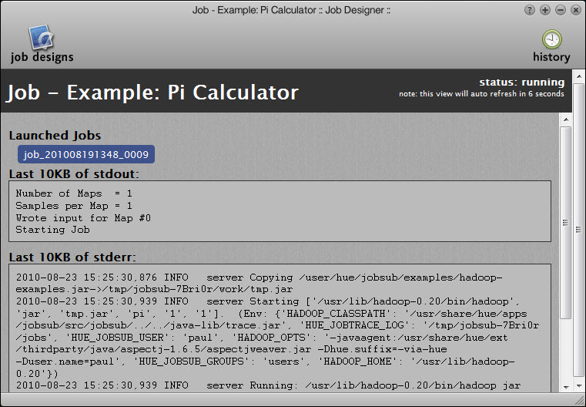Click the auto refresh note text

(x=481, y=94)
